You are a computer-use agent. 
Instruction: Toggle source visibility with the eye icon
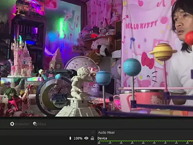click(x=86, y=138)
